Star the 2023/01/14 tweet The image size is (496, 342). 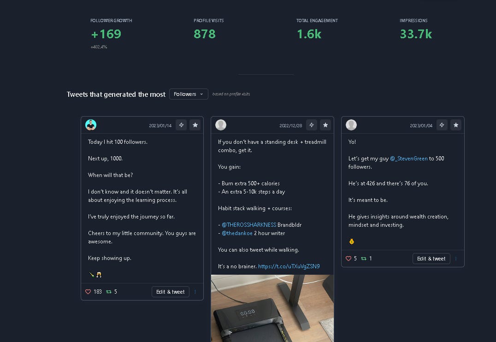coord(195,125)
